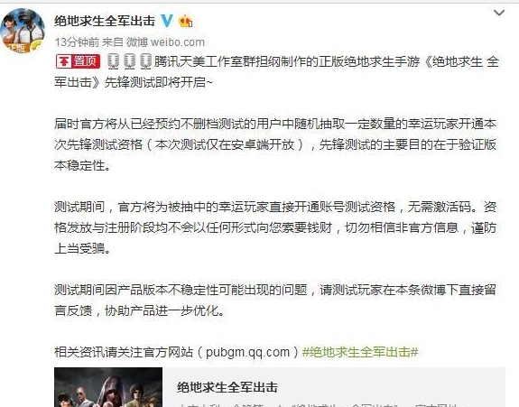Open the #绝地求生全军出击# hashtag topic

click(360, 352)
